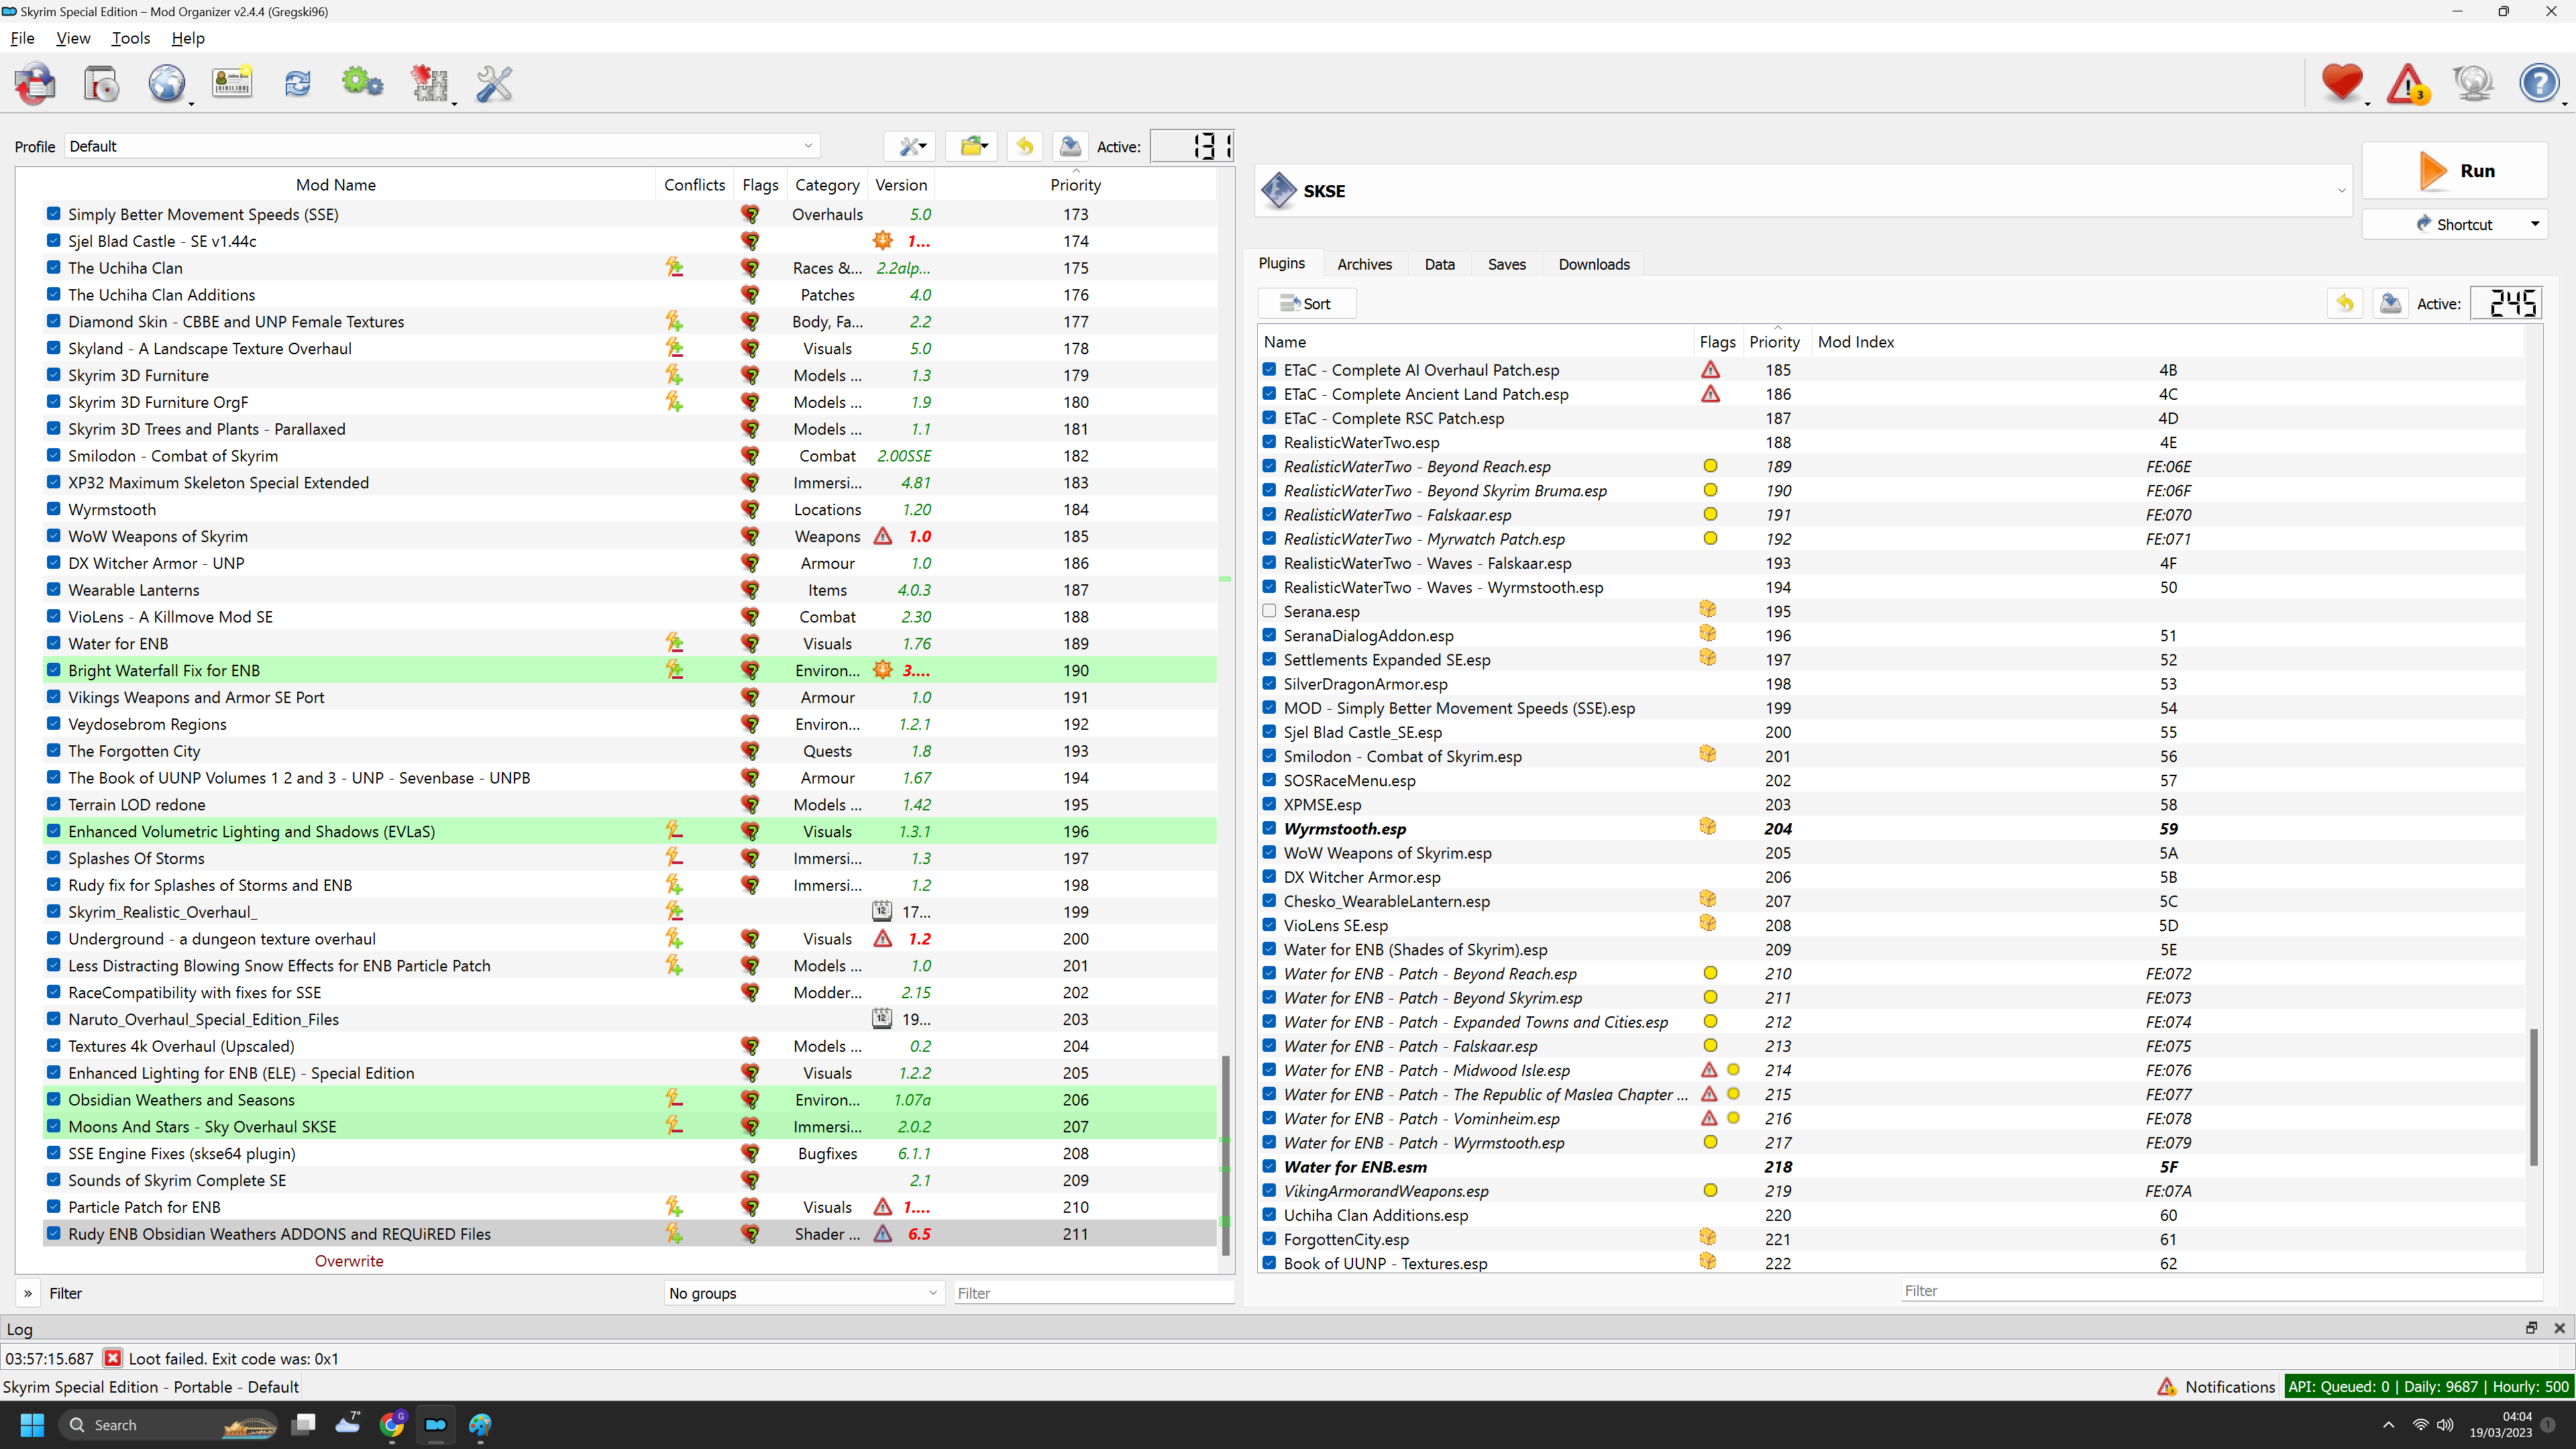Open the Data tab
The width and height of the screenshot is (2576, 1449).
click(x=1439, y=264)
